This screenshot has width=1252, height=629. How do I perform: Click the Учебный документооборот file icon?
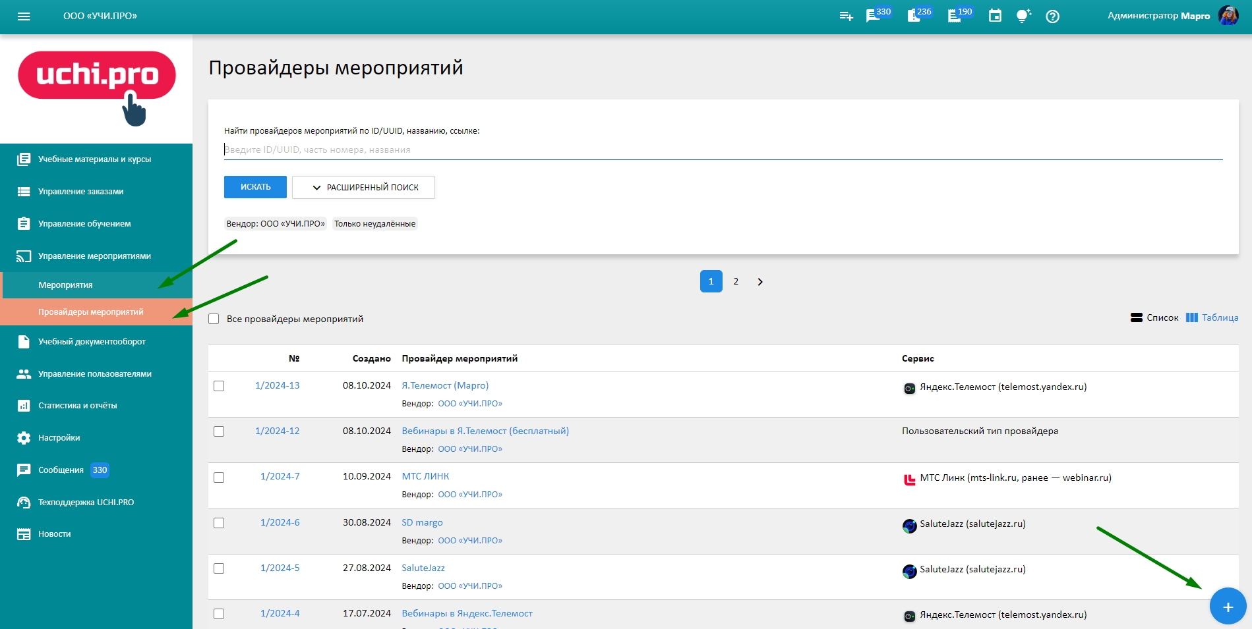(x=24, y=342)
